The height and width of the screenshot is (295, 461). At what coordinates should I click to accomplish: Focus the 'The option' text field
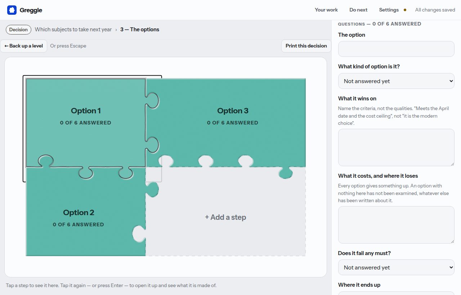point(396,49)
